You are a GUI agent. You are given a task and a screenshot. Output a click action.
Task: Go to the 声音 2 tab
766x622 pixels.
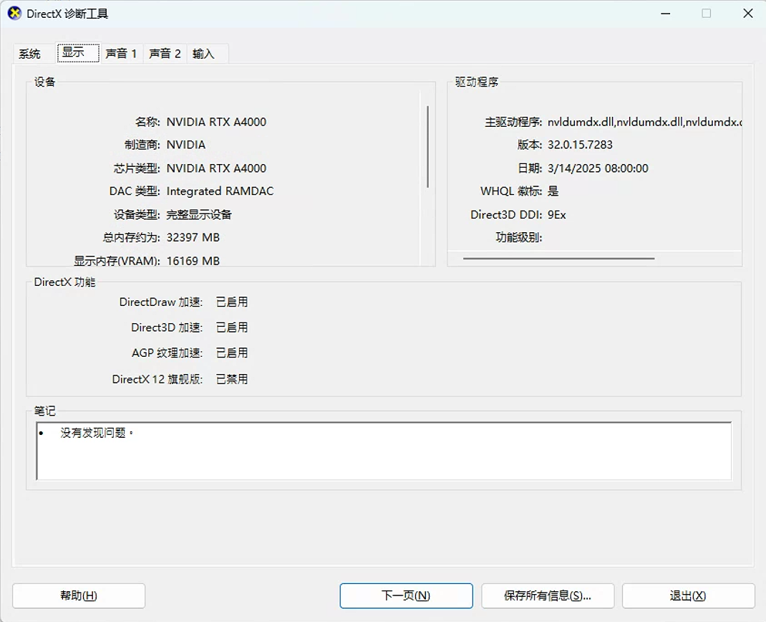[165, 54]
